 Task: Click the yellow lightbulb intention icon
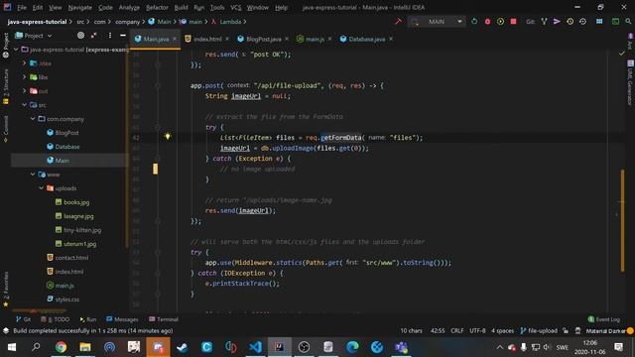click(168, 137)
